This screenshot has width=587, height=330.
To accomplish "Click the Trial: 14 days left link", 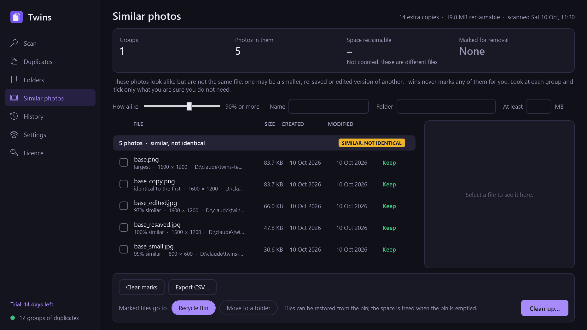I will click(32, 304).
